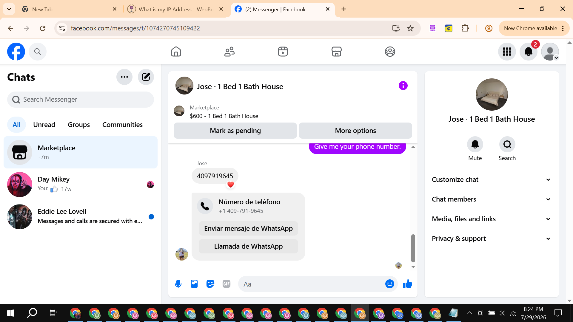This screenshot has width=573, height=322.
Task: Open the Eddie Lee Lovell conversation
Action: pos(81,217)
